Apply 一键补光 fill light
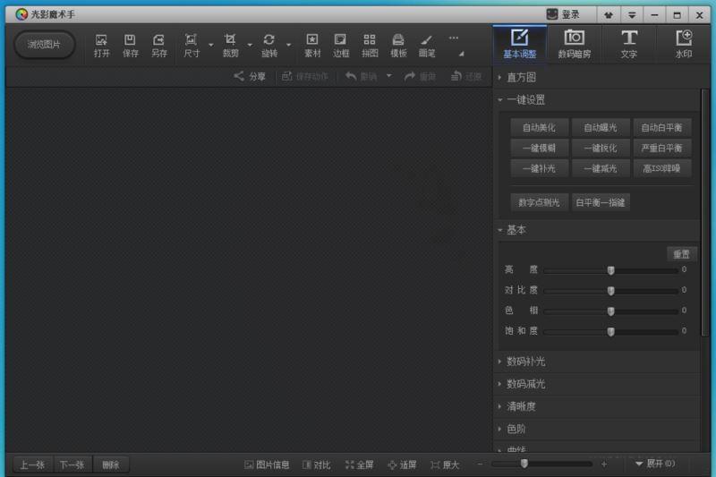This screenshot has height=477, width=716. (539, 168)
